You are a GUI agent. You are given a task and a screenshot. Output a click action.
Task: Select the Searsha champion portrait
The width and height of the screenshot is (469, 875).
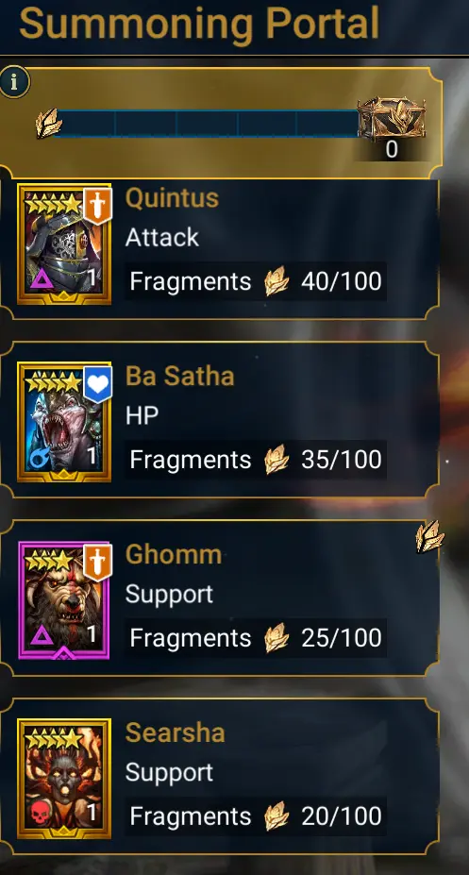64,779
